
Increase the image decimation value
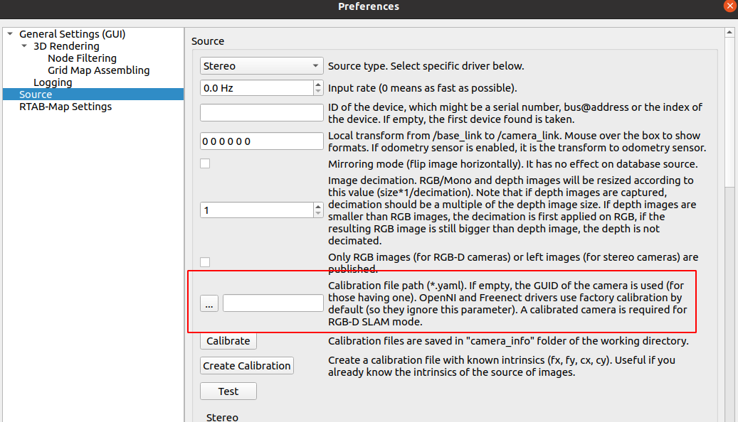[x=317, y=207]
